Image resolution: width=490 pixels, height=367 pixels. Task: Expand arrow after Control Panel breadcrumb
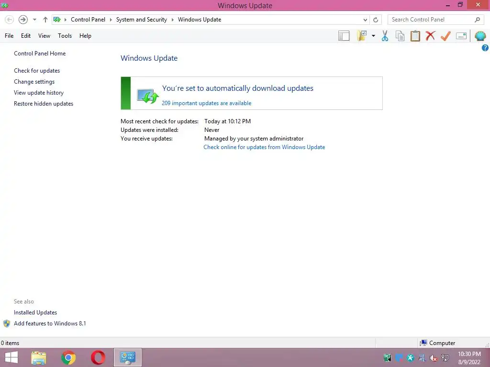click(x=111, y=20)
